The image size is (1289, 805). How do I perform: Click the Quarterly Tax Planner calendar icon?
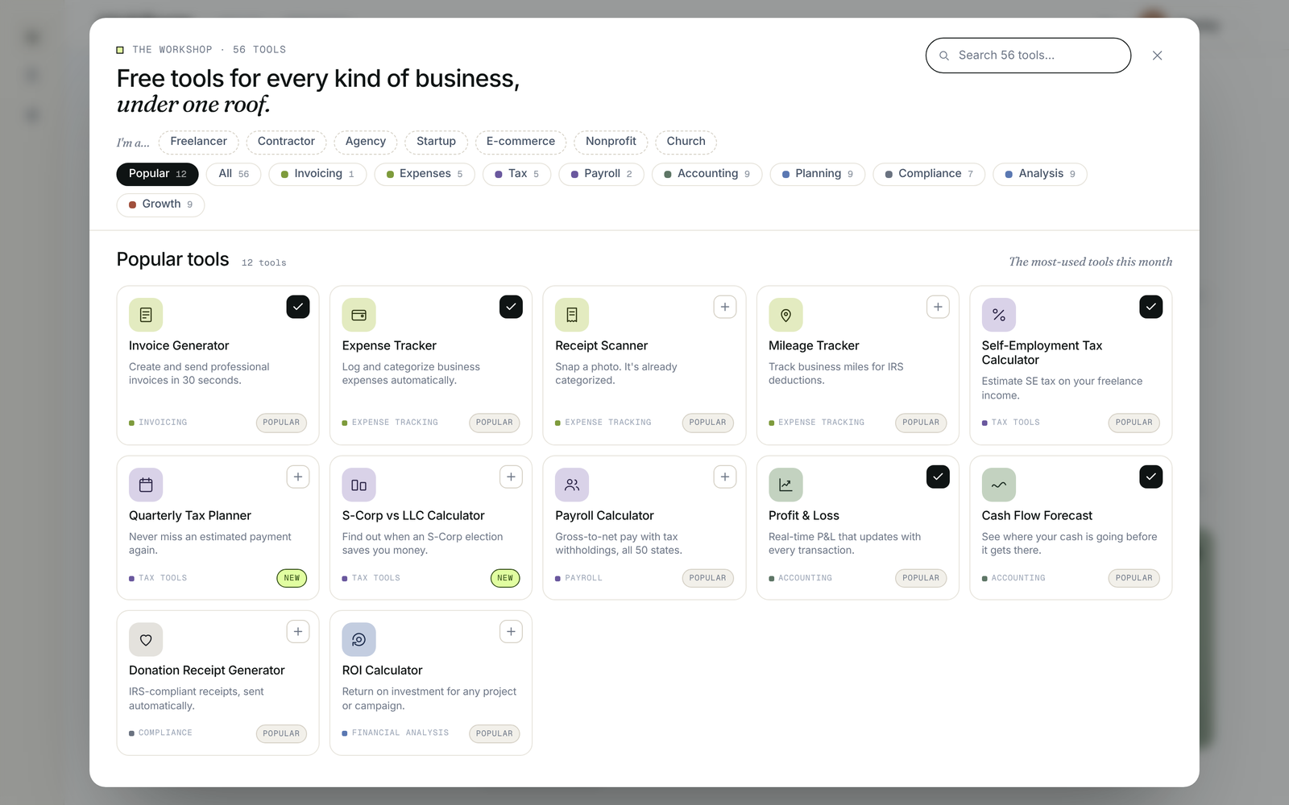(146, 485)
